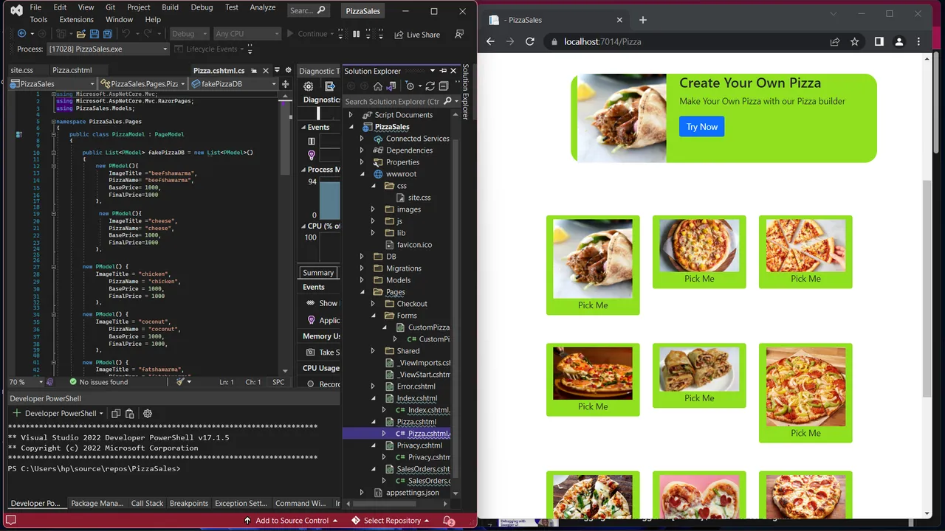Click the Save All icon in Visual Studio

tap(107, 34)
